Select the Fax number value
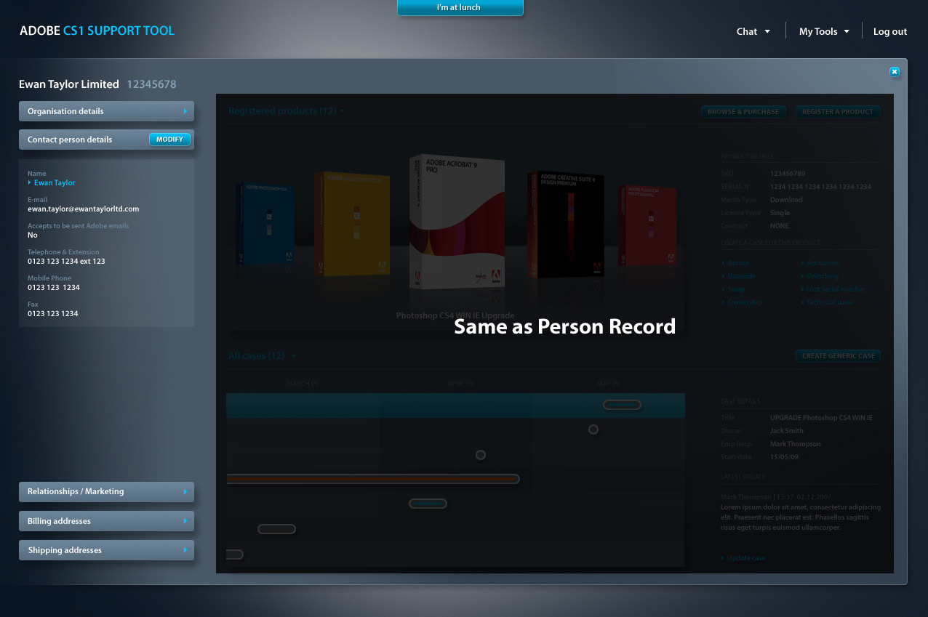 [x=53, y=313]
